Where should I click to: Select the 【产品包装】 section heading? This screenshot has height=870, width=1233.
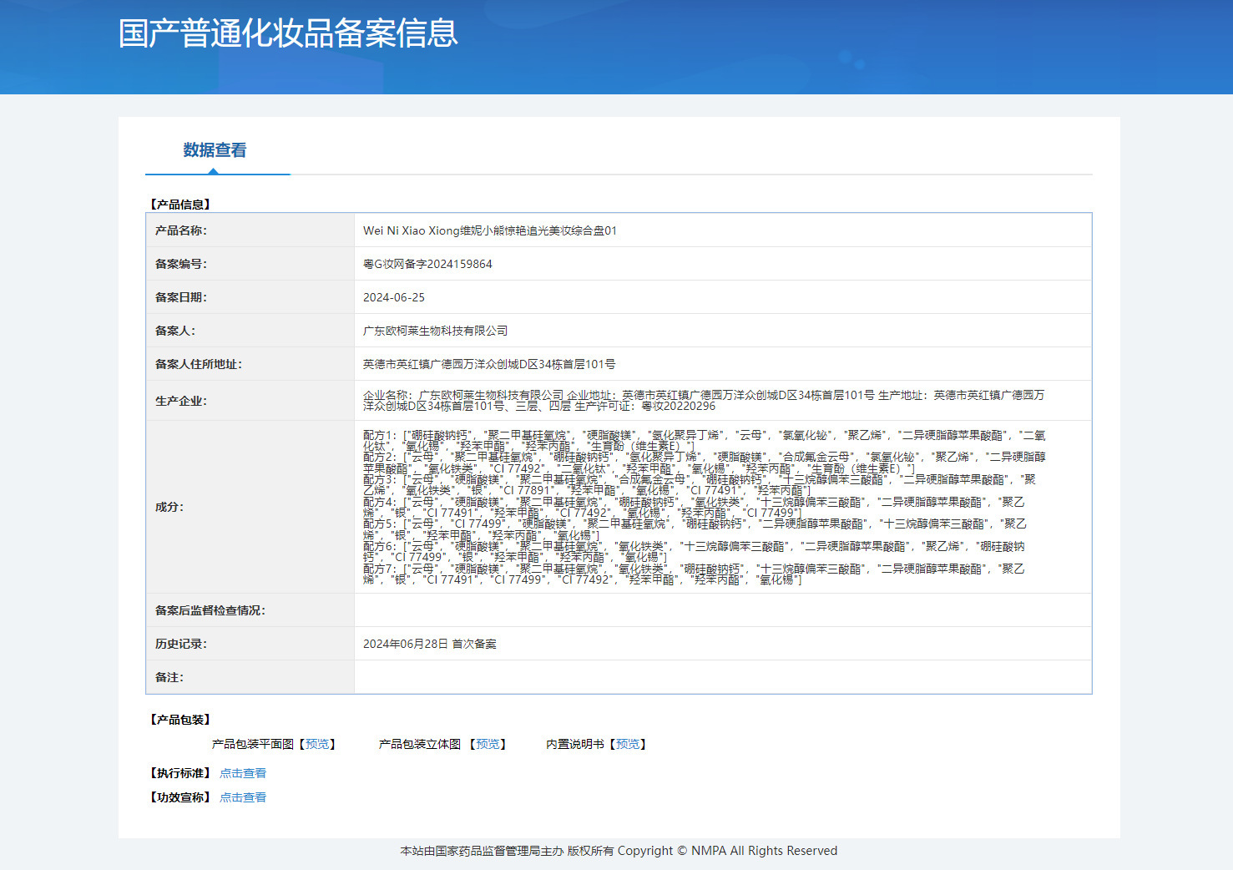tap(179, 719)
